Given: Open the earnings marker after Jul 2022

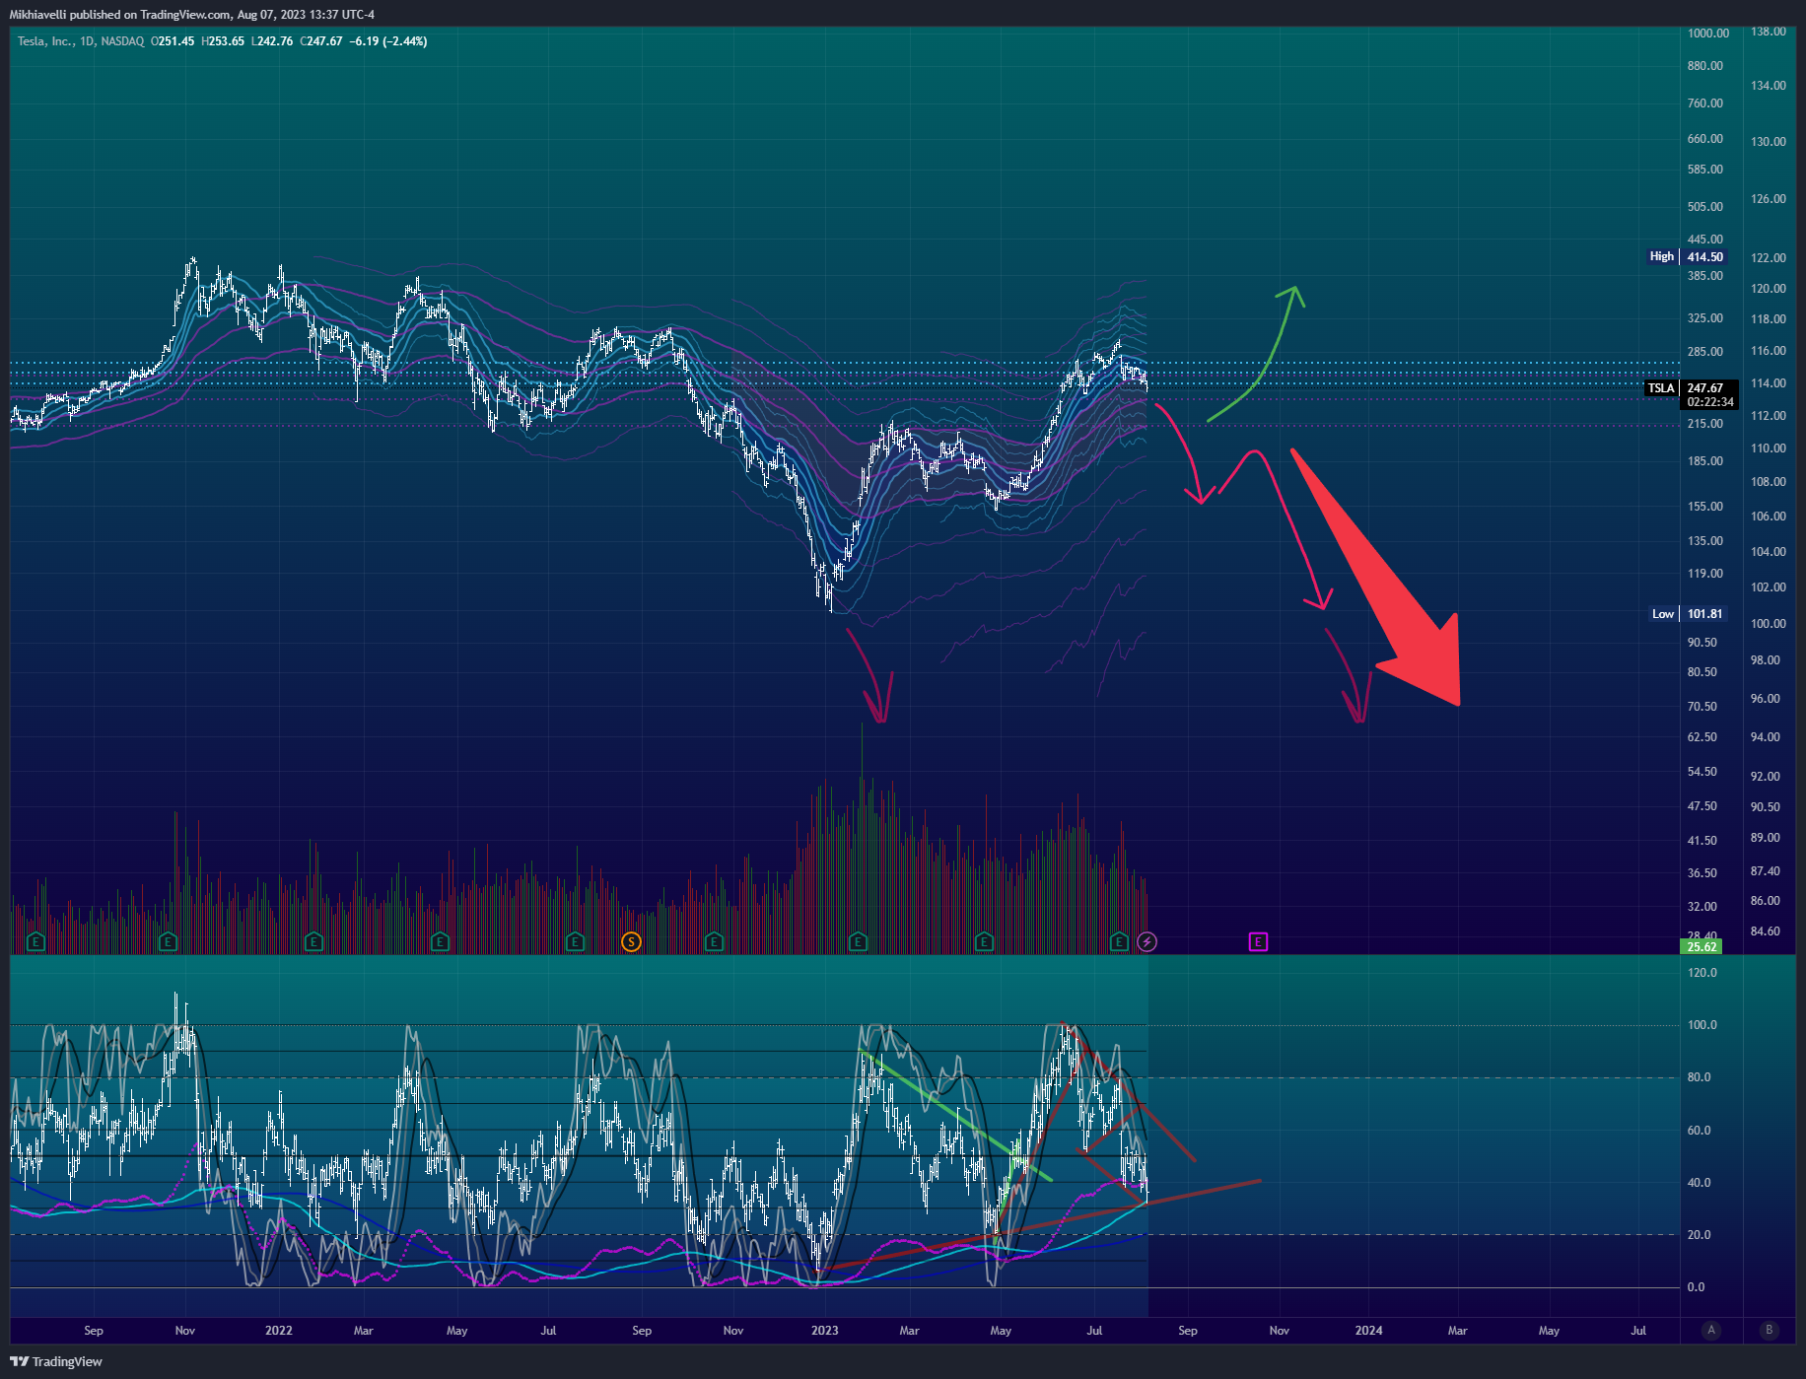Looking at the screenshot, I should pos(575,942).
